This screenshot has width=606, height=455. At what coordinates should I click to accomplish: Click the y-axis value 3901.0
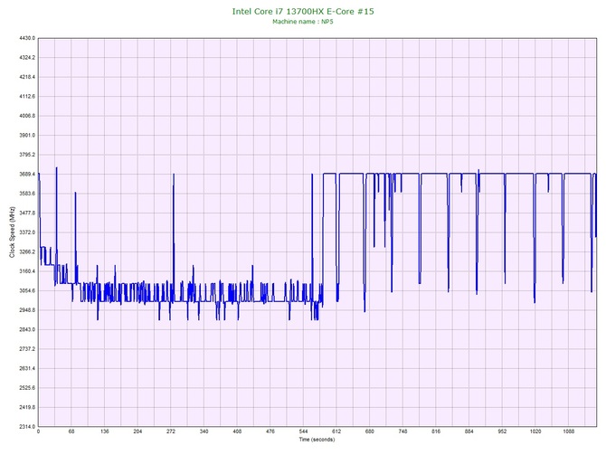[27, 136]
